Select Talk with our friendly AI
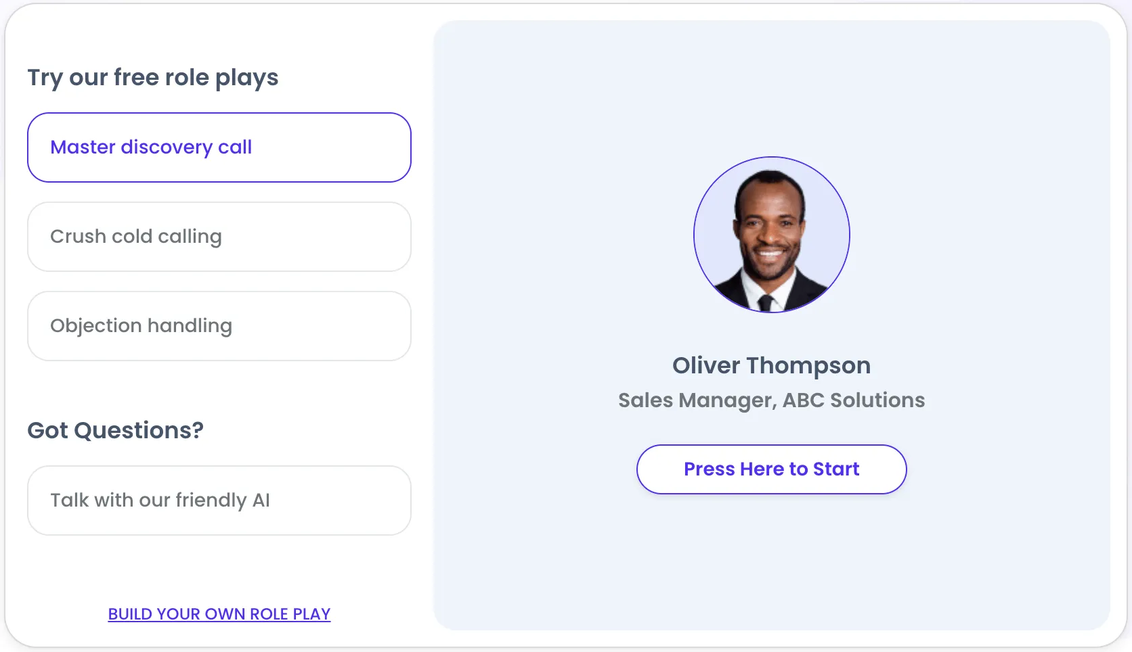This screenshot has width=1132, height=652. (x=219, y=500)
